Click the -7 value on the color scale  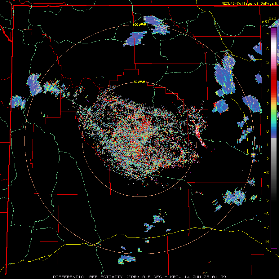(266, 228)
